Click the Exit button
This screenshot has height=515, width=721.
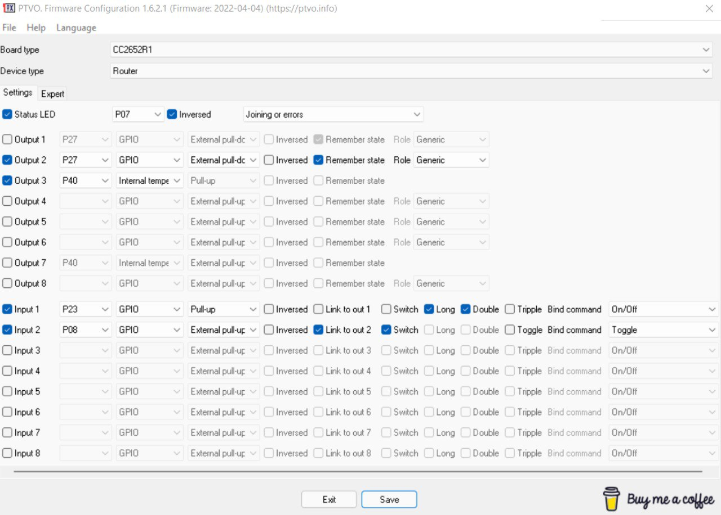click(x=329, y=499)
